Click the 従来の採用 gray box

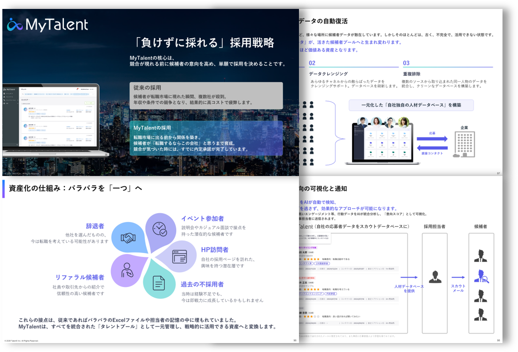pos(206,96)
